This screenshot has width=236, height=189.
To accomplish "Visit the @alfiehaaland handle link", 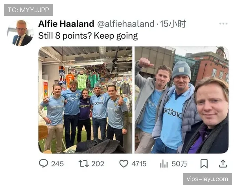I will click(x=125, y=24).
